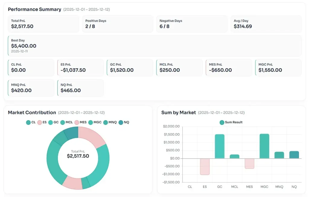Open the Positive Days stat card
The height and width of the screenshot is (197, 309).
point(117,24)
